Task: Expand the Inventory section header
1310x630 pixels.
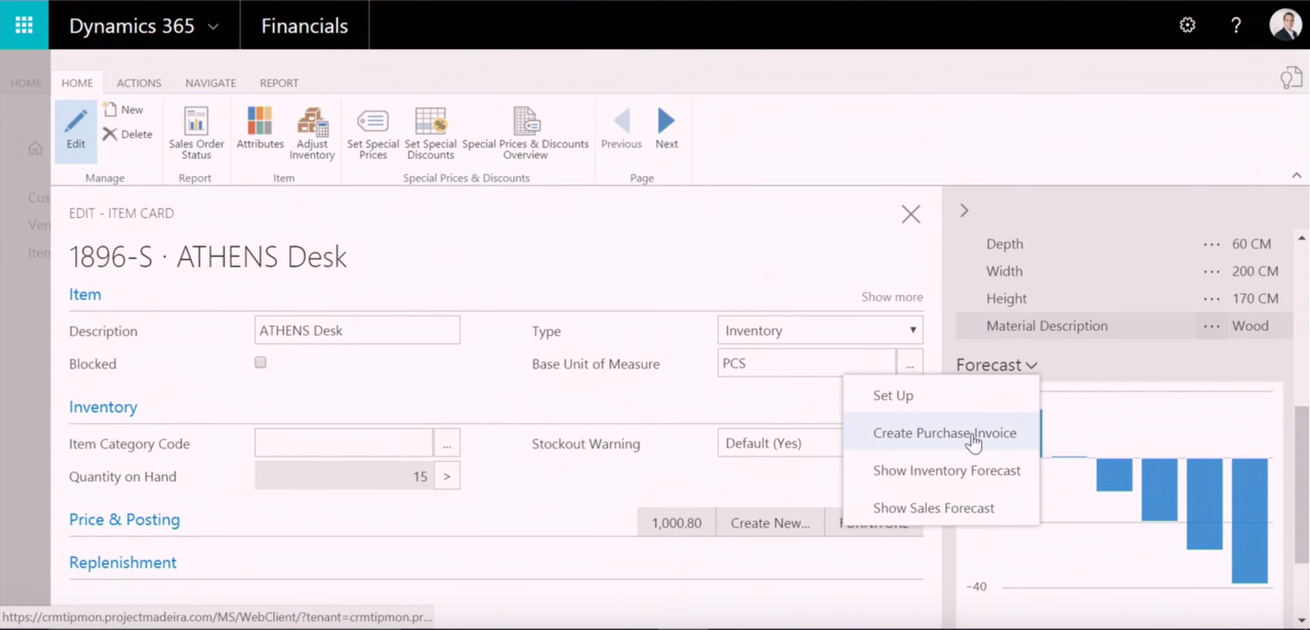Action: tap(103, 407)
